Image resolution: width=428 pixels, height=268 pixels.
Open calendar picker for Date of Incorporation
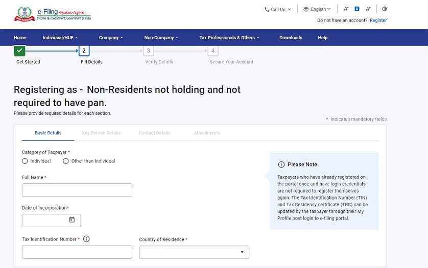pyautogui.click(x=72, y=220)
